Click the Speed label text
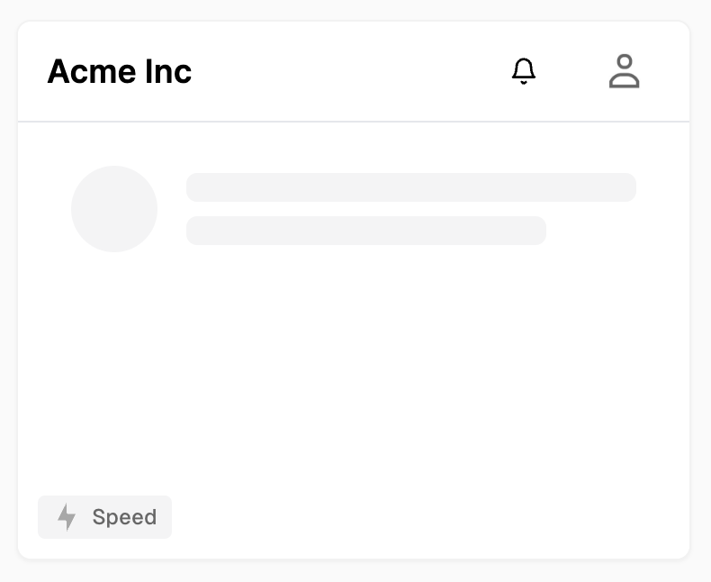The image size is (711, 582). [125, 517]
